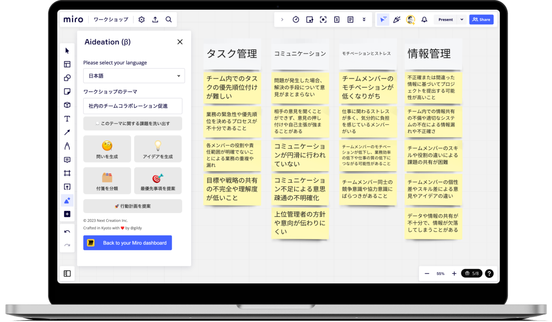The image size is (552, 322).
Task: Select the Text tool in left toolbar
Action: (67, 119)
